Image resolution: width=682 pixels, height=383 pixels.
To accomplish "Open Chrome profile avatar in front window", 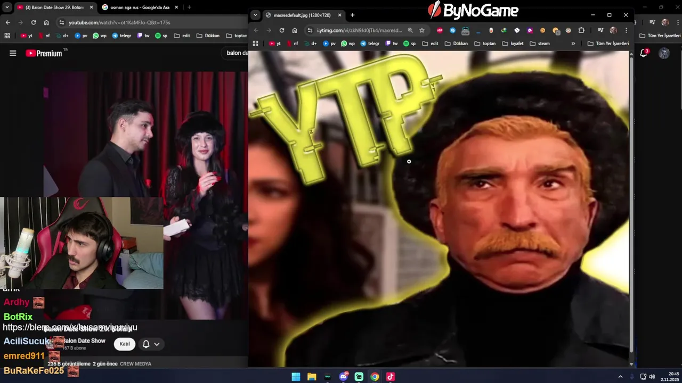I will [613, 30].
